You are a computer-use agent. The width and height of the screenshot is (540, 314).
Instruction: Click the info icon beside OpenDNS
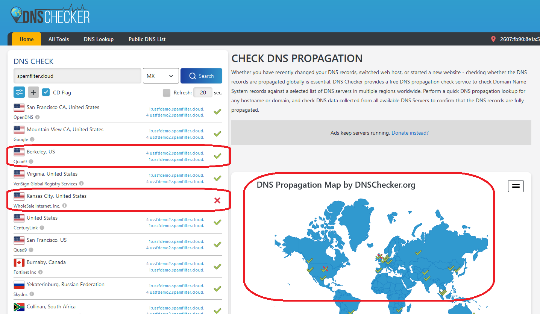[37, 117]
